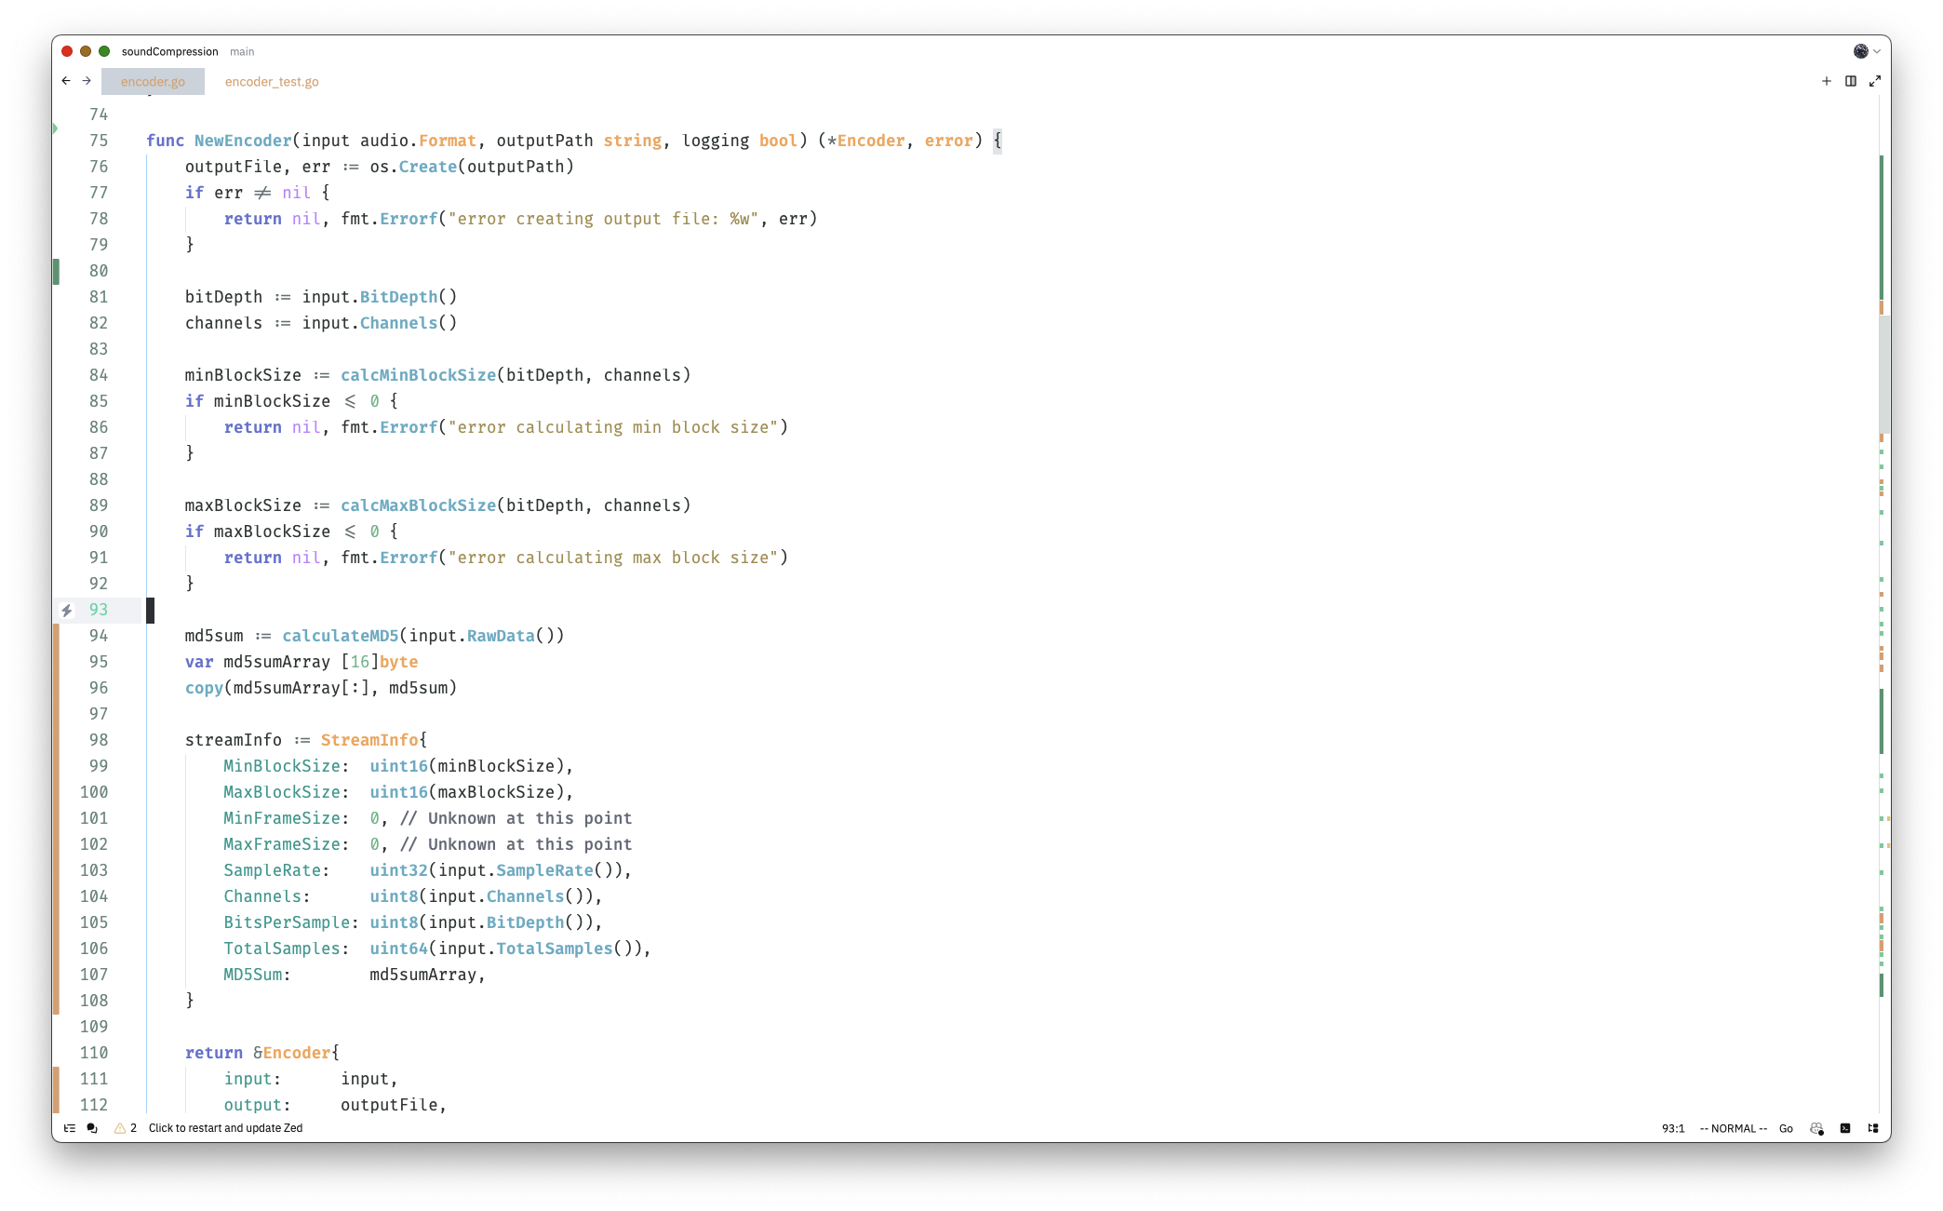Image resolution: width=1943 pixels, height=1211 pixels.
Task: Go forward with the right arrow
Action: pyautogui.click(x=87, y=81)
